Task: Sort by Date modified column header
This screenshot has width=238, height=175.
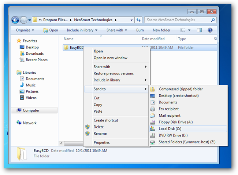Action: [x=153, y=39]
